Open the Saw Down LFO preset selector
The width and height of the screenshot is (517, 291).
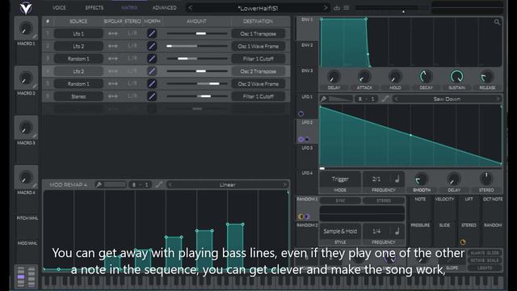point(447,99)
